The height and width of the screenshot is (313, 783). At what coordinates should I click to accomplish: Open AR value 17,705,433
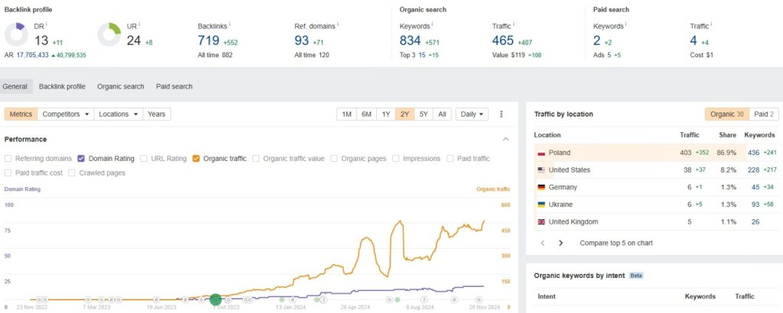tap(33, 55)
